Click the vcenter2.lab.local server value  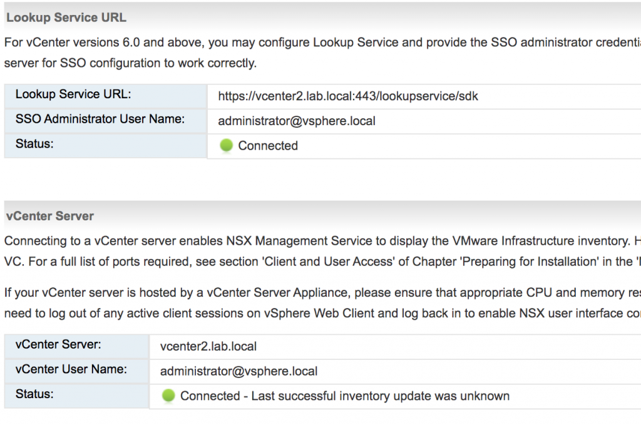[x=208, y=347]
